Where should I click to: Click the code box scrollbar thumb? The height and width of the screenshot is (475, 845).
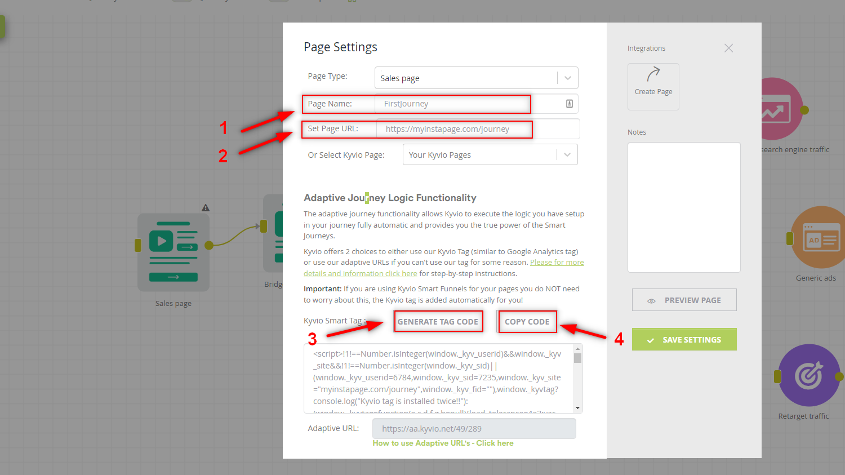click(x=577, y=358)
